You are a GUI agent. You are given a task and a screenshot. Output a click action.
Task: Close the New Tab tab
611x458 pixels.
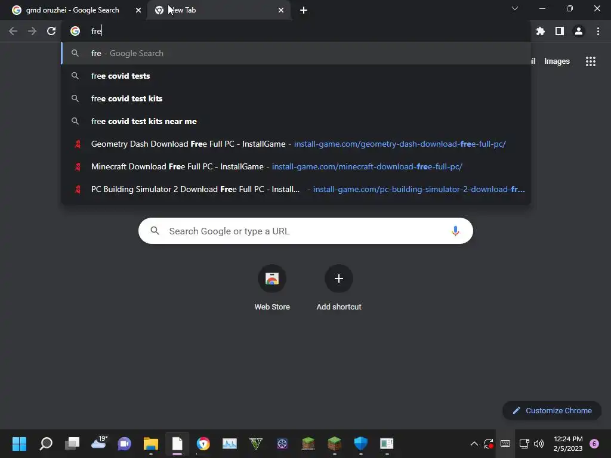[281, 10]
